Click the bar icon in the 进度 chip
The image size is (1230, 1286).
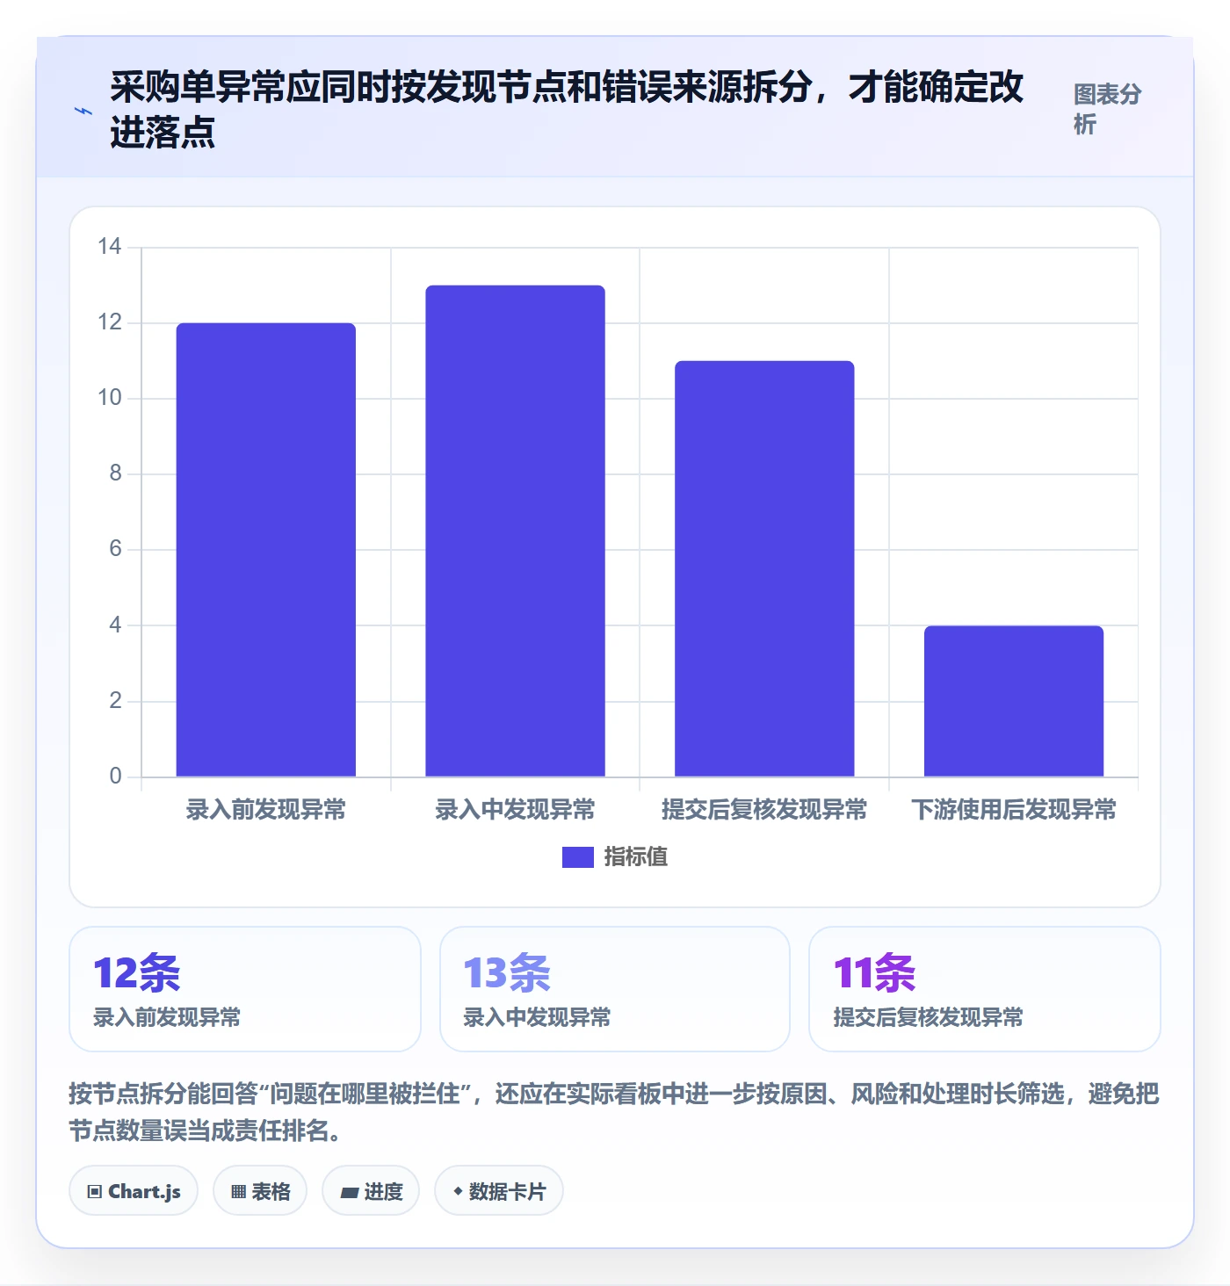[350, 1192]
